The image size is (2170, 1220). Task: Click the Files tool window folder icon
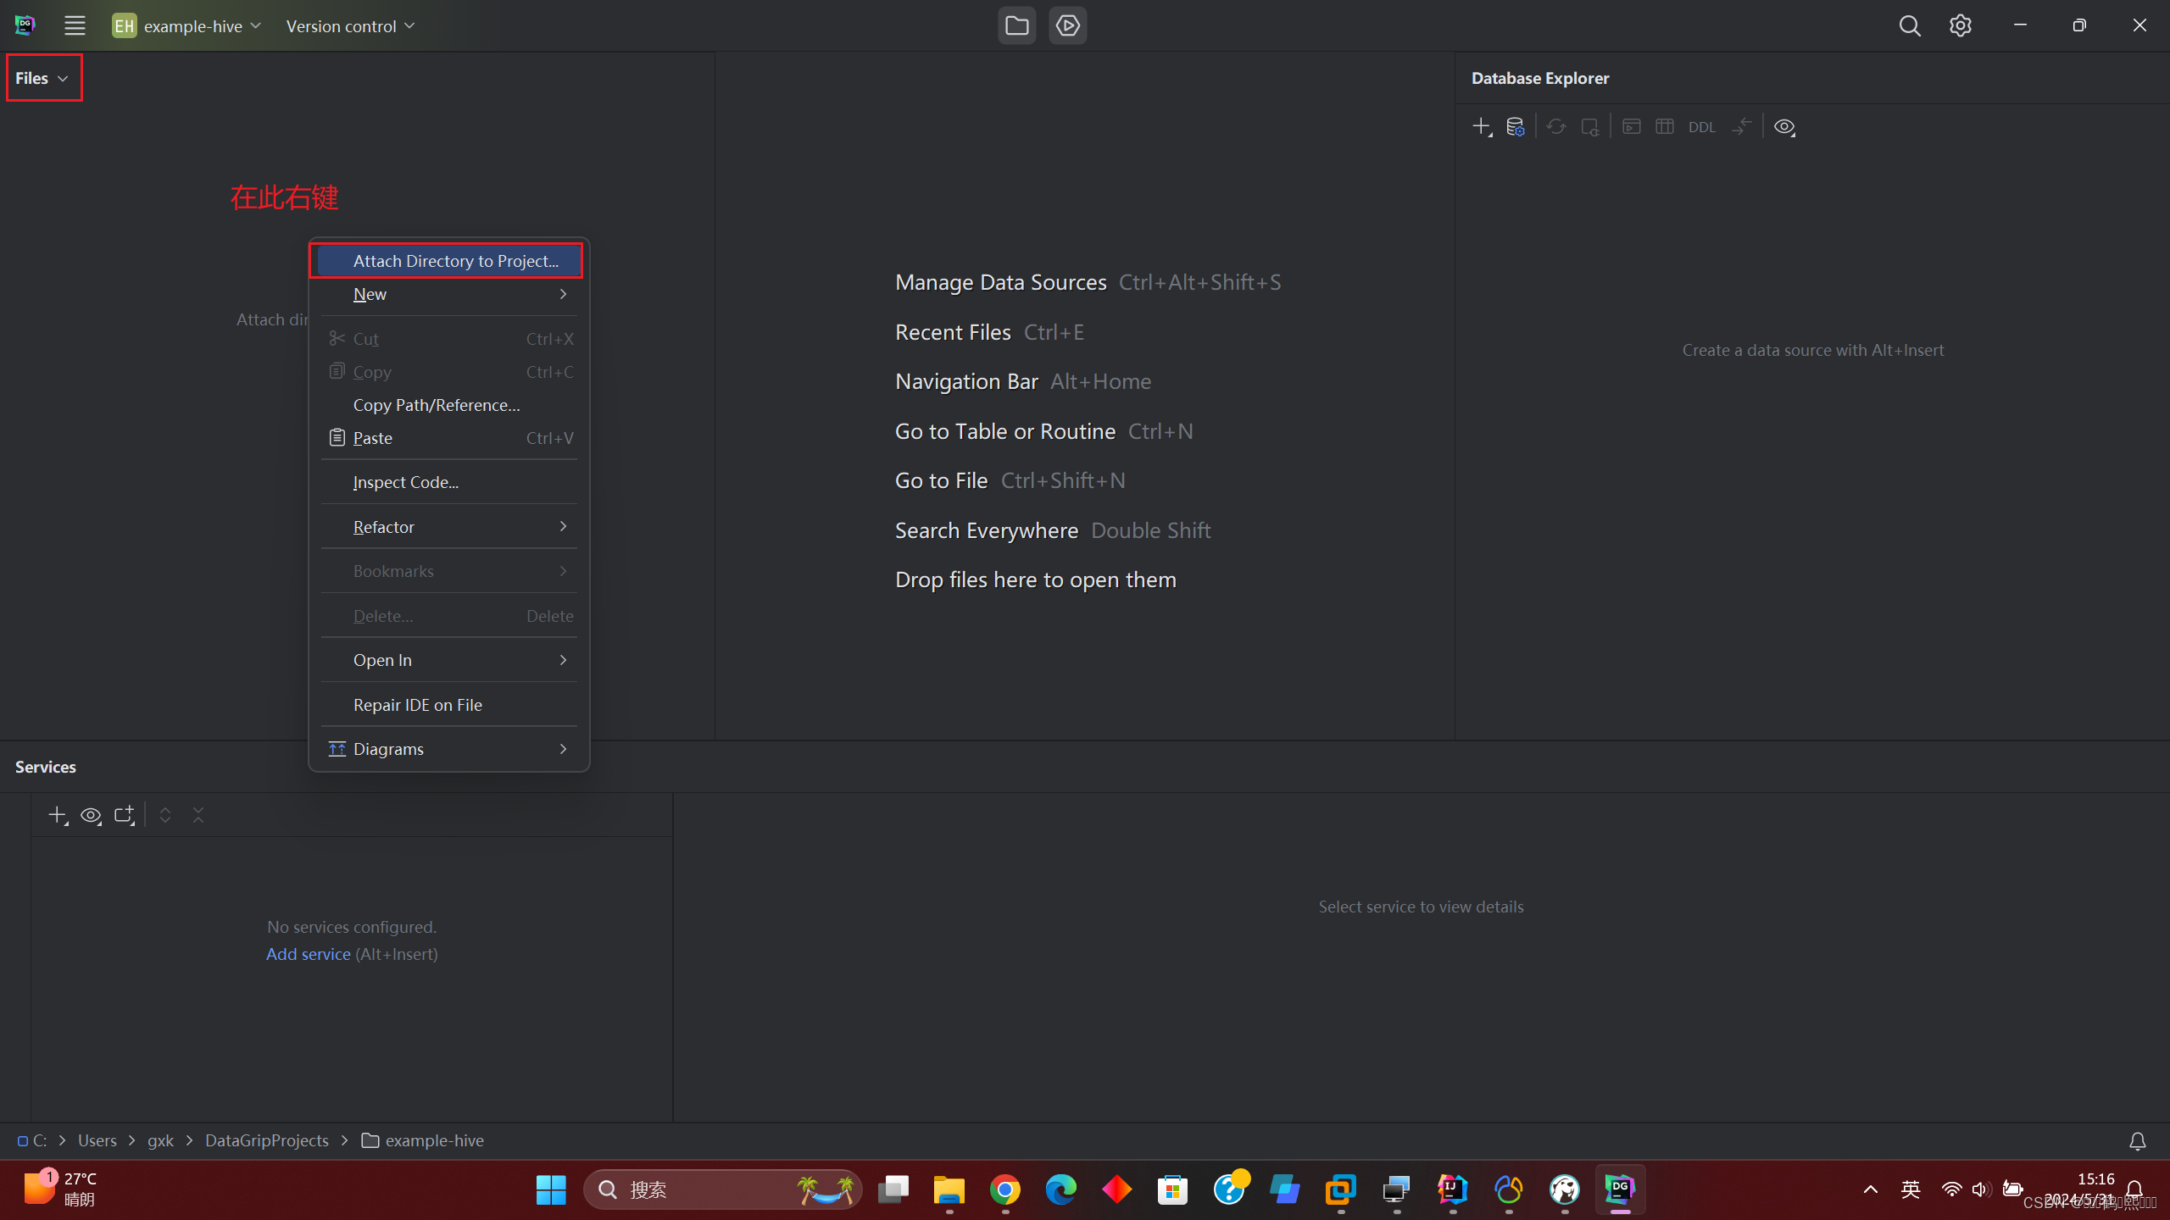click(x=1016, y=25)
